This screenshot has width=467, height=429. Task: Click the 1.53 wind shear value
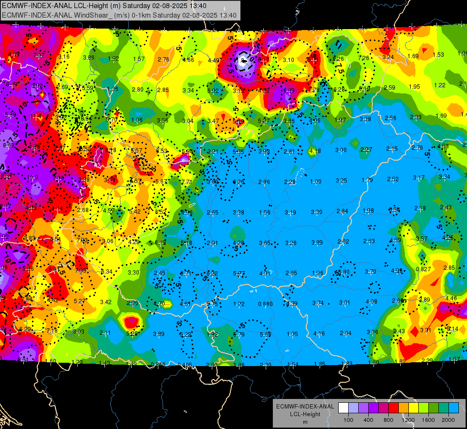(438, 54)
